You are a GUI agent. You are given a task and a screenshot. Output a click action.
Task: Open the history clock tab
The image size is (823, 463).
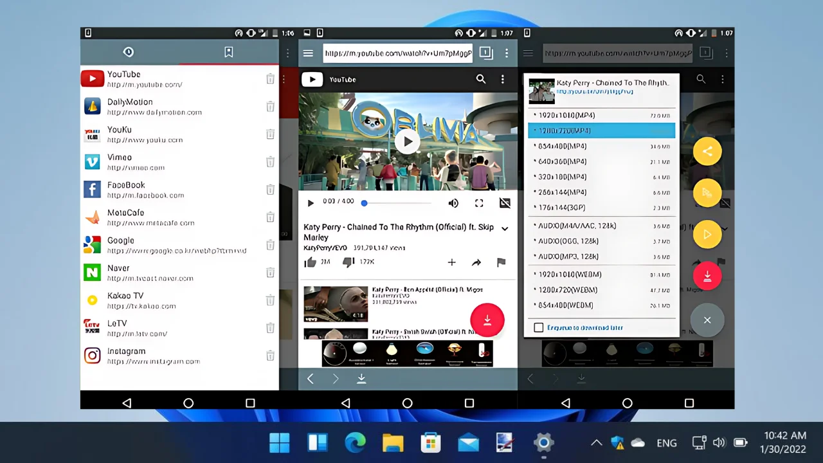pyautogui.click(x=128, y=52)
